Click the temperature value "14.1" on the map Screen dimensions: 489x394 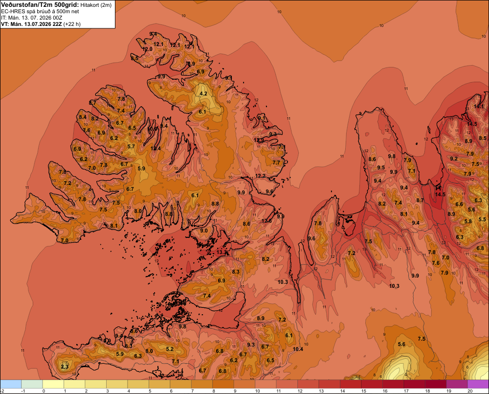click(479, 106)
